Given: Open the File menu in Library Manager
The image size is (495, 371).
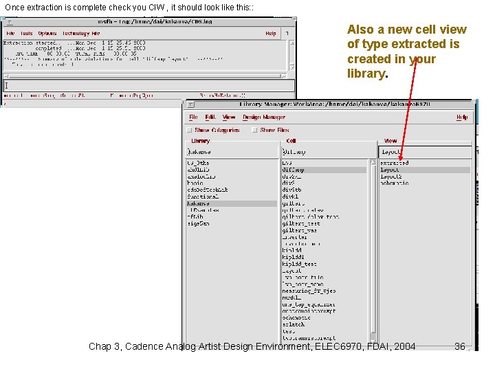Looking at the screenshot, I should tap(193, 117).
